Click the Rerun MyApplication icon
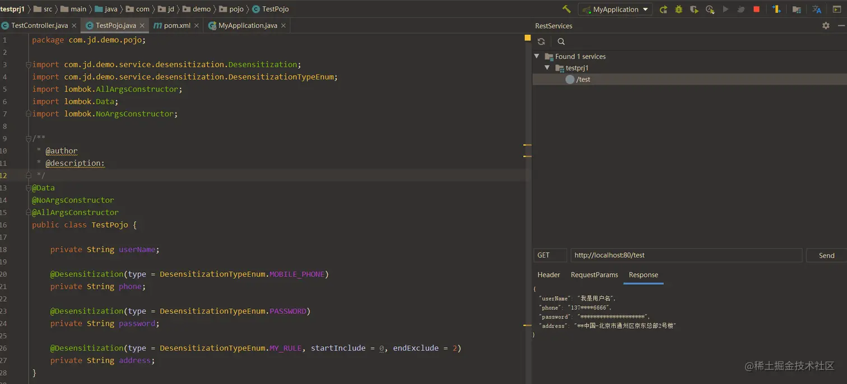 click(x=663, y=10)
